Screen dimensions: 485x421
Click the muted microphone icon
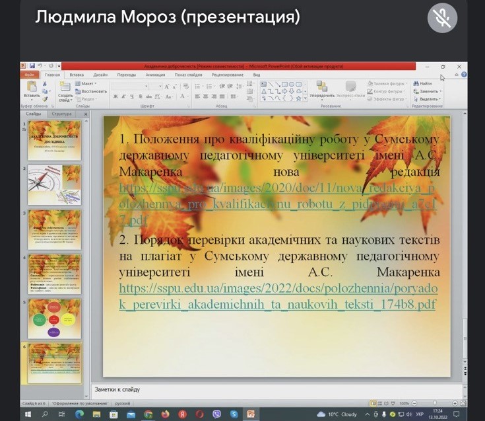coord(442,18)
